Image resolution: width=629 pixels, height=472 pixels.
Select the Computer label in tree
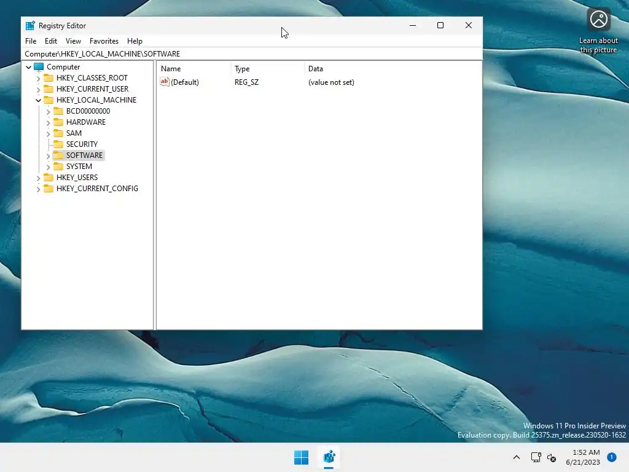(63, 67)
